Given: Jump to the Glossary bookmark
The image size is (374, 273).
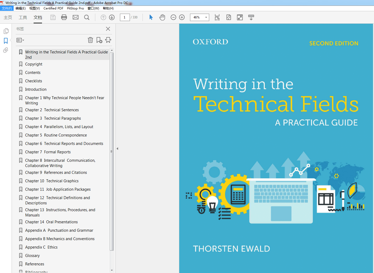Looking at the screenshot, I should (x=33, y=255).
